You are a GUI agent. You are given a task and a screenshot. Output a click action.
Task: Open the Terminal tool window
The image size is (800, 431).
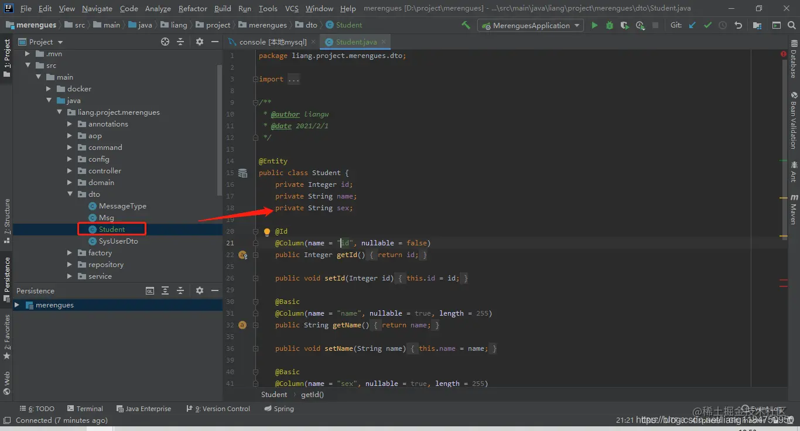[85, 409]
